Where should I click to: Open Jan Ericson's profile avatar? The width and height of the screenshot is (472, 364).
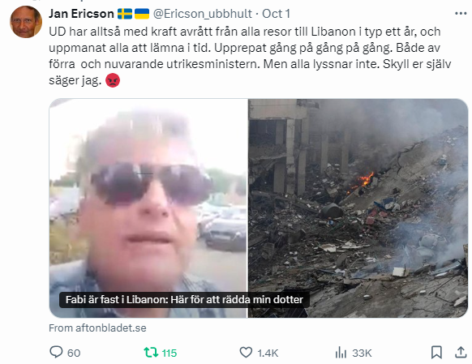point(26,22)
